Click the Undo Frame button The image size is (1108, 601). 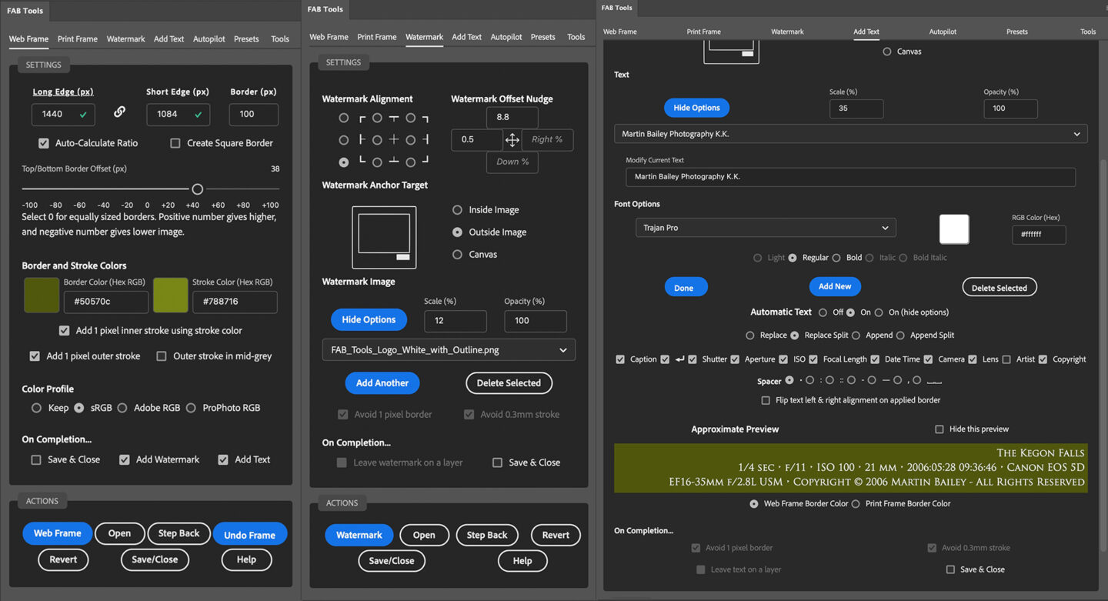[x=249, y=535]
